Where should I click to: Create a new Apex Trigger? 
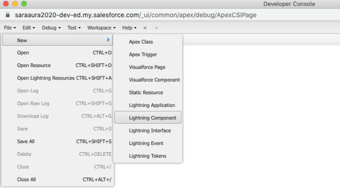click(x=148, y=55)
